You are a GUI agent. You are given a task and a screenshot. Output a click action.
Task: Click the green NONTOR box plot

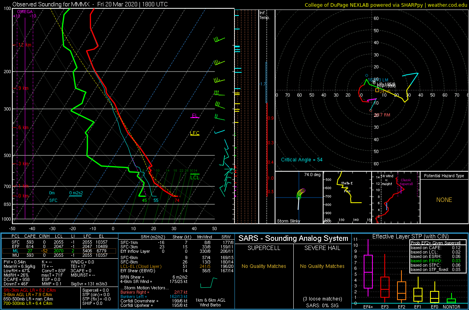coord(452,299)
